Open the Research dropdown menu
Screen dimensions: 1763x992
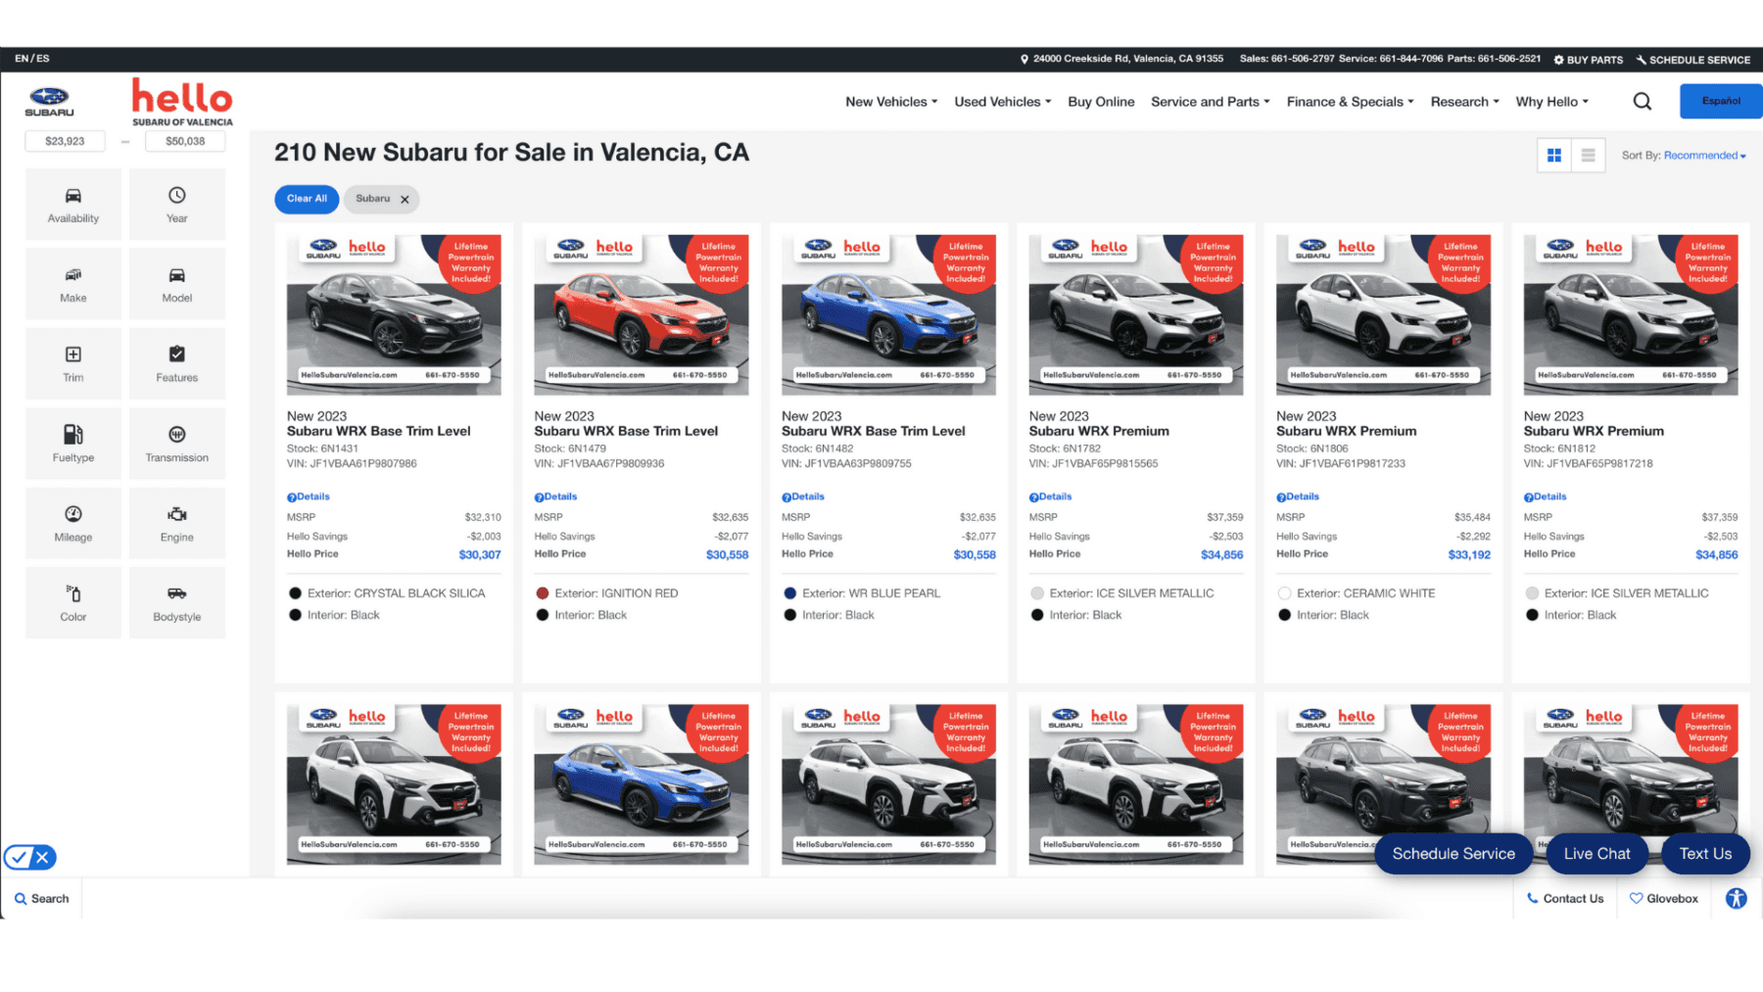click(1463, 101)
